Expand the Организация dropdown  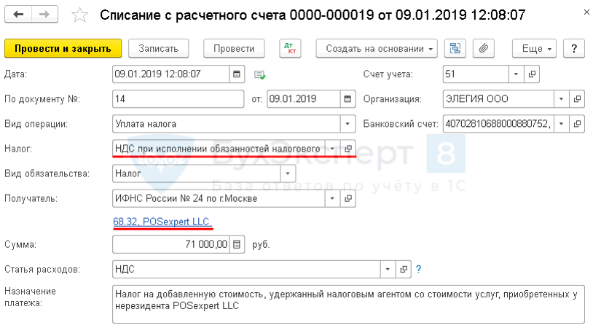[x=562, y=99]
